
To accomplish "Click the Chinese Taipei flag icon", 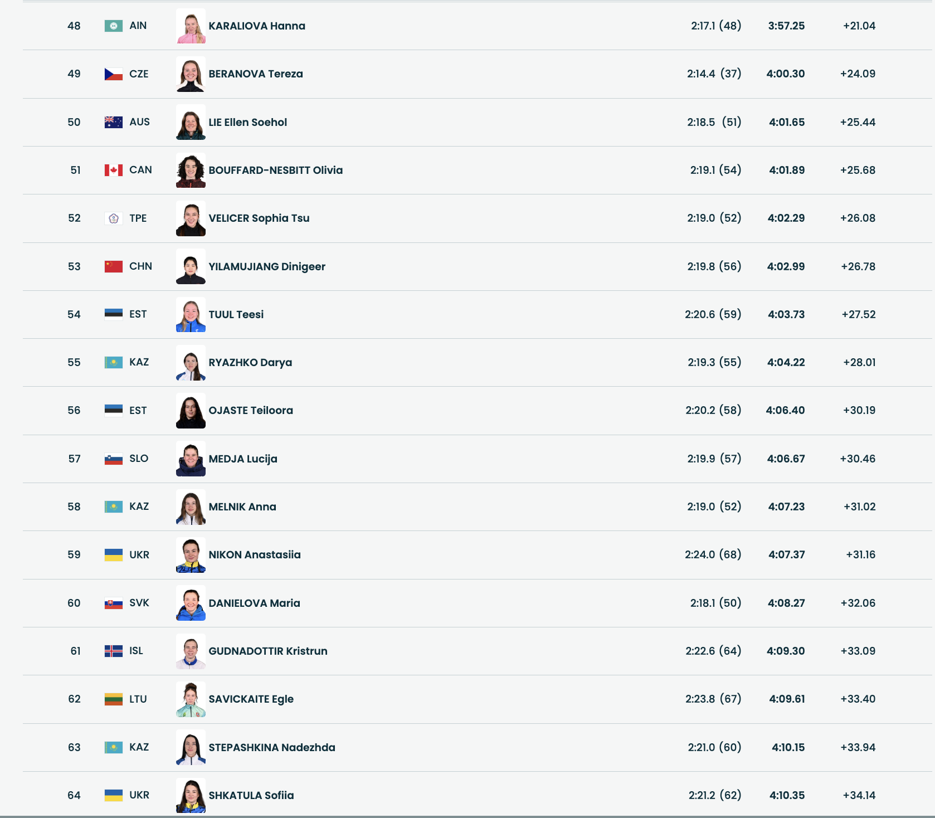I will [113, 218].
